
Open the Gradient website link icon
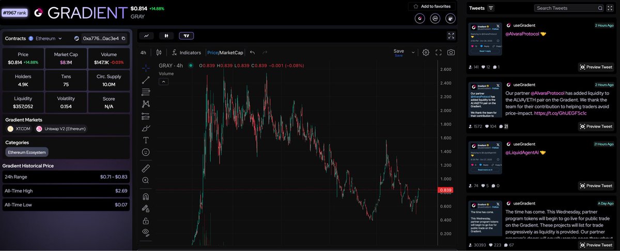(x=420, y=19)
